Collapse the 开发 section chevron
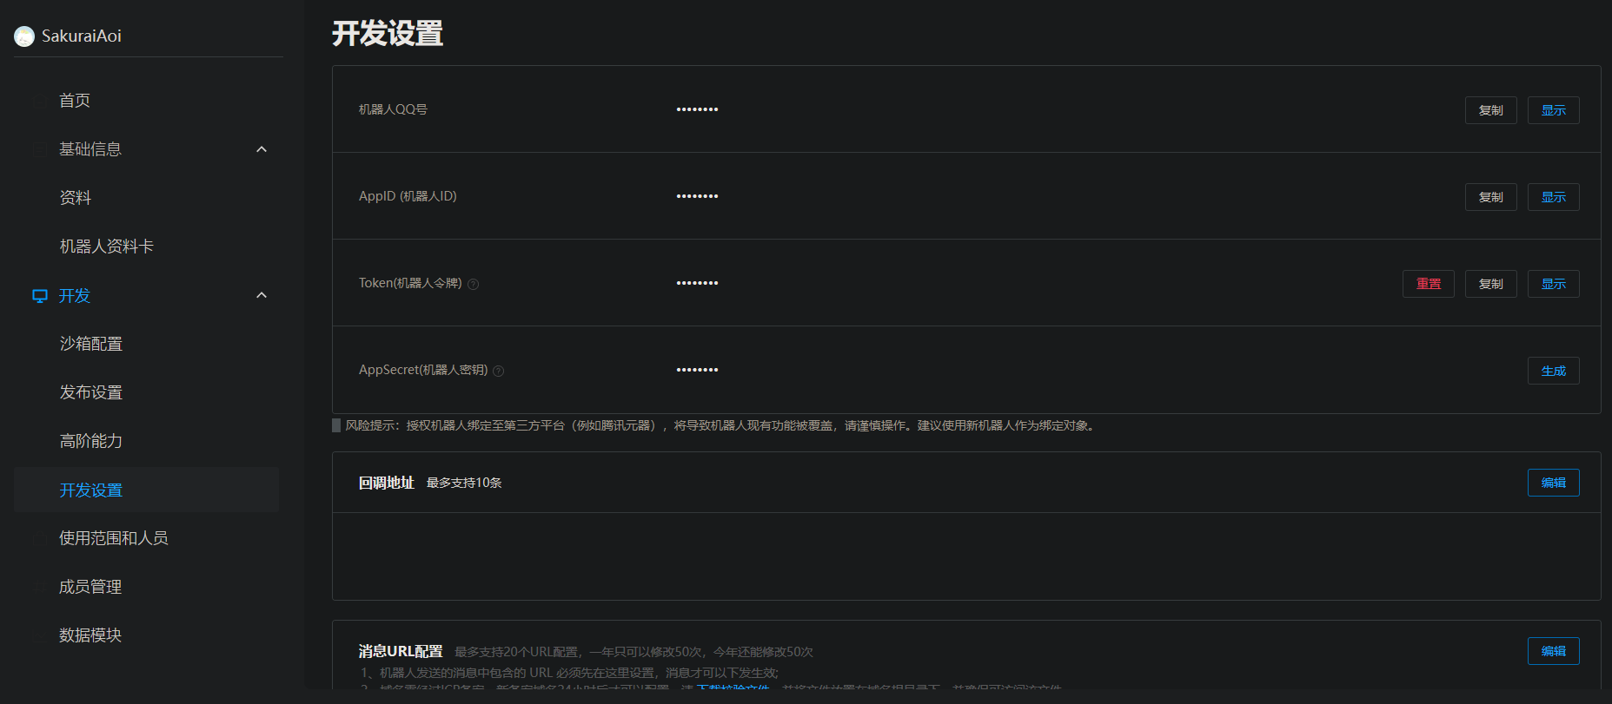The height and width of the screenshot is (704, 1612). pyautogui.click(x=262, y=295)
